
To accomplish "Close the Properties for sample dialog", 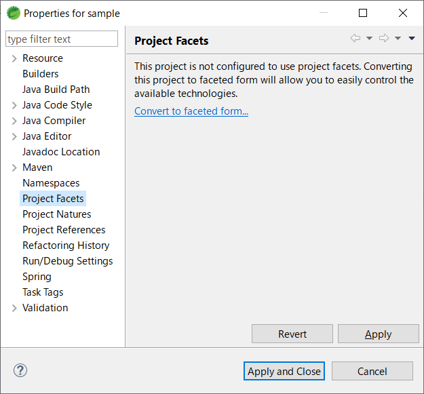I will 403,13.
